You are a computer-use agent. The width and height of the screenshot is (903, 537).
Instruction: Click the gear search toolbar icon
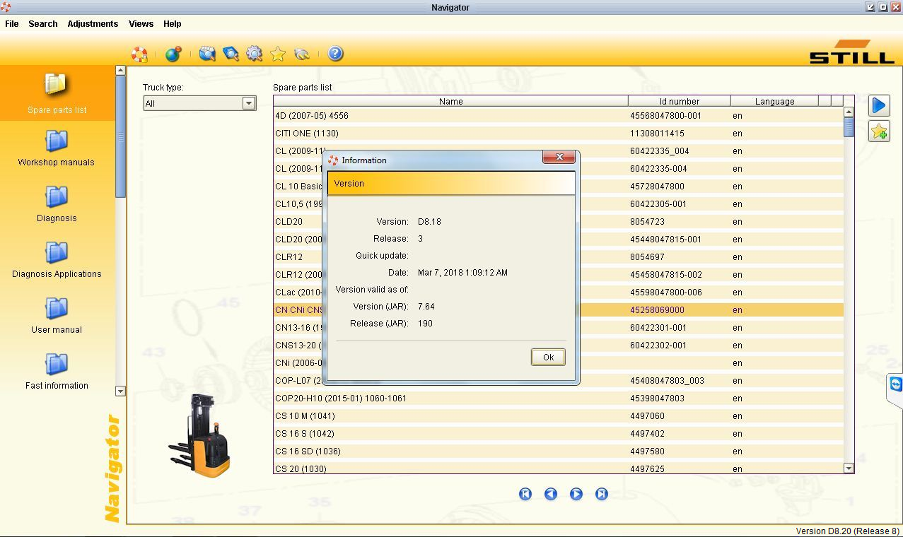tap(254, 54)
